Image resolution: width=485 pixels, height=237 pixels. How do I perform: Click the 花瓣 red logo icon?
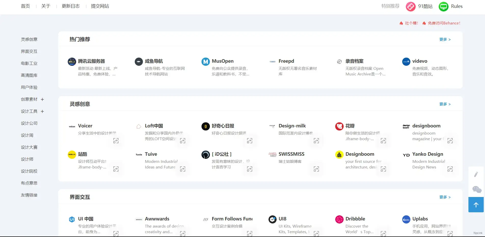point(339,126)
